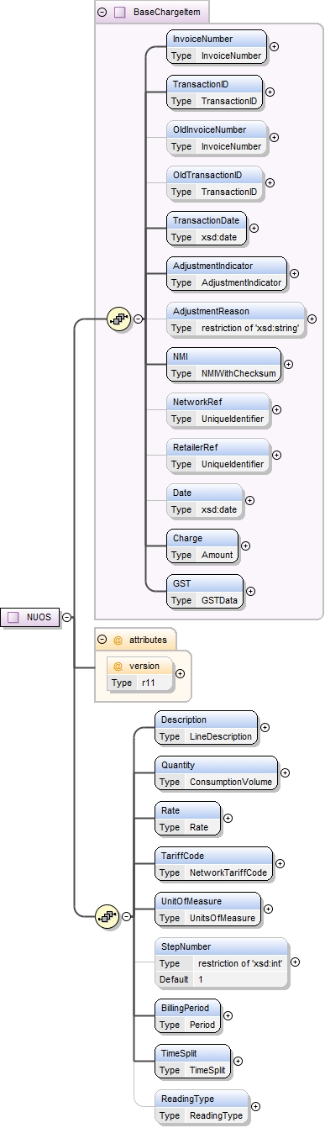Image resolution: width=325 pixels, height=1128 pixels.
Task: Expand the TransactionID element
Action: coord(270,92)
